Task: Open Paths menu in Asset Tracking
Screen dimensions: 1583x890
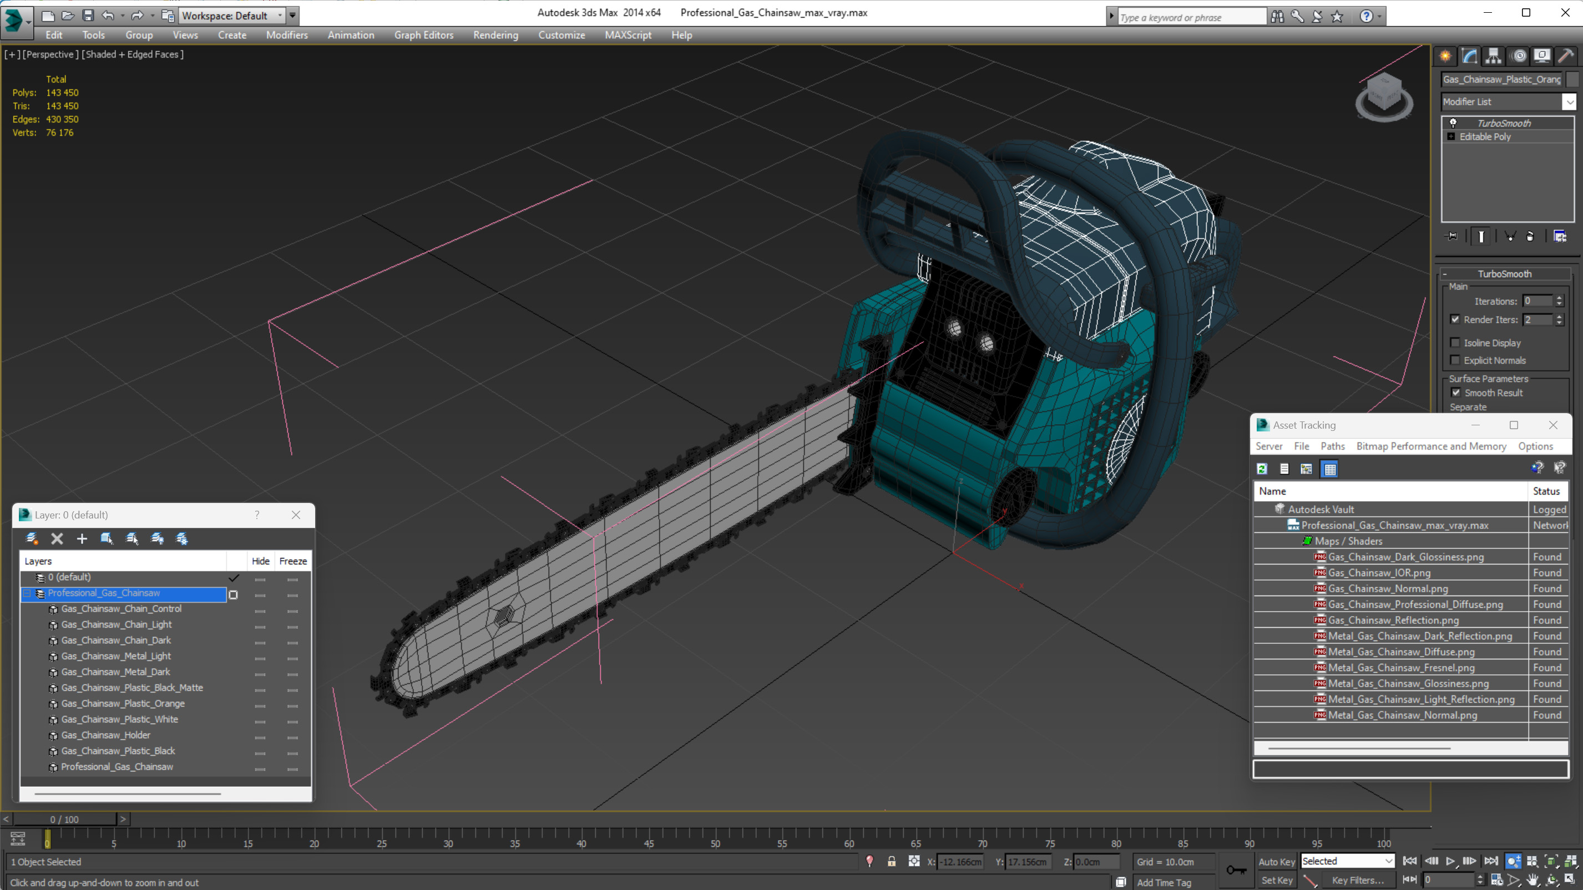Action: [x=1332, y=446]
